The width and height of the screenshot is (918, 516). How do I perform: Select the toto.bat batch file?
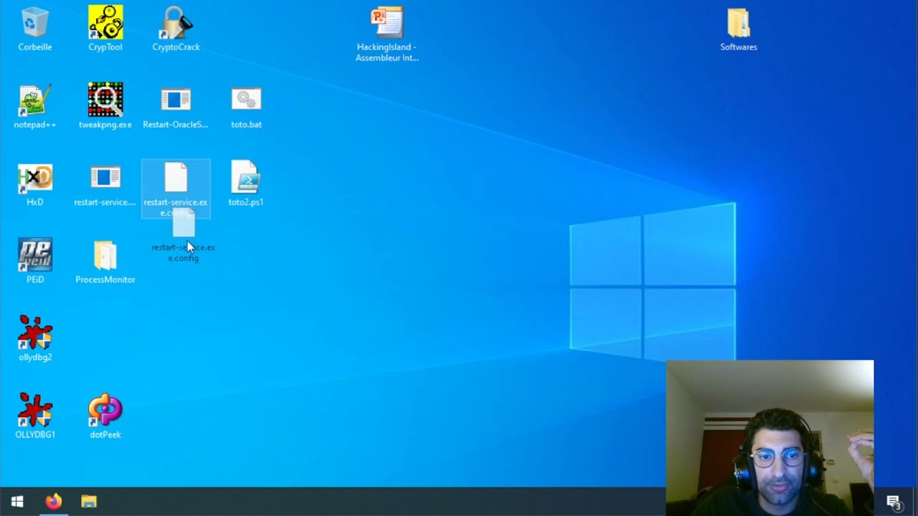click(x=246, y=107)
